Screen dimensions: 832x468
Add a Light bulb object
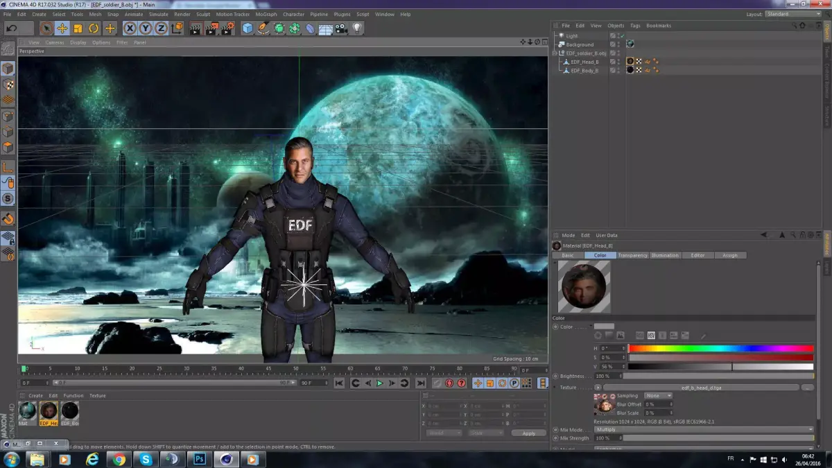(357, 28)
